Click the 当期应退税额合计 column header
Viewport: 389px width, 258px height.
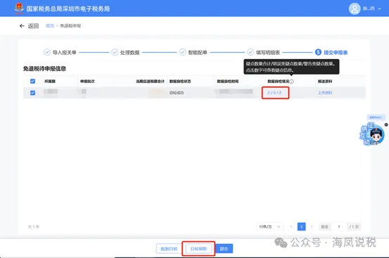click(150, 82)
